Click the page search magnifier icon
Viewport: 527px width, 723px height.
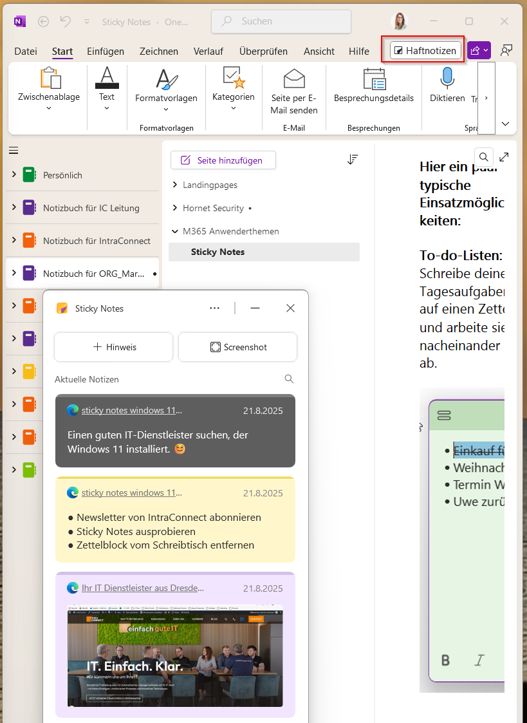point(483,156)
